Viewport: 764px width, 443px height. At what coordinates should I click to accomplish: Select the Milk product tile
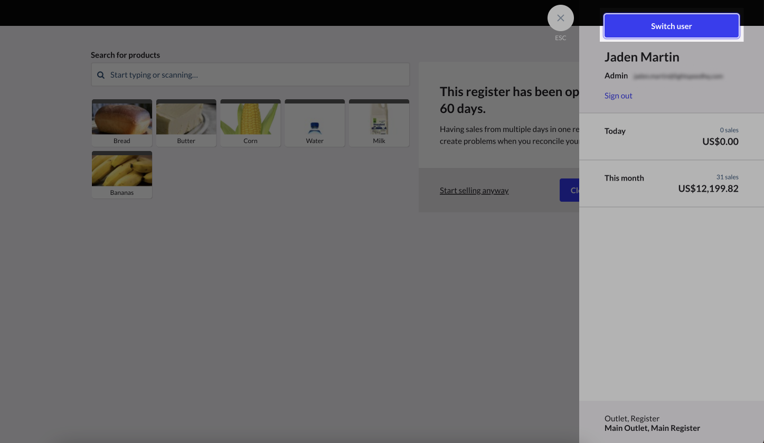[379, 123]
